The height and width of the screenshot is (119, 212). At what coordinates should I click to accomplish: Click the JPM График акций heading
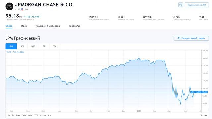(x=23, y=38)
